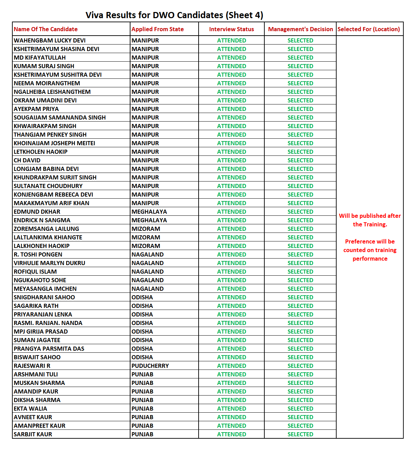Select the 'Applied From State' header cell
This screenshot has height=450, width=415.
(x=158, y=29)
